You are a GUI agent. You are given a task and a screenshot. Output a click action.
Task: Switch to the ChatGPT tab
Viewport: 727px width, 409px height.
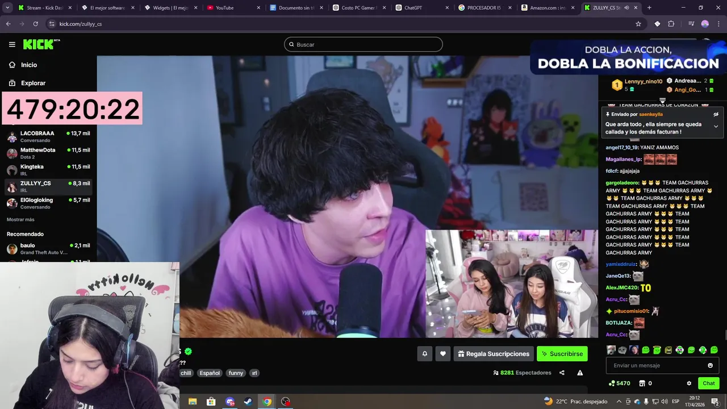pos(421,8)
